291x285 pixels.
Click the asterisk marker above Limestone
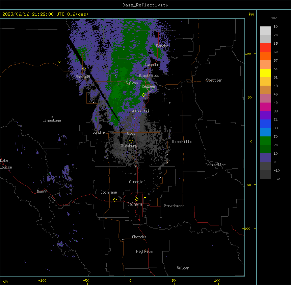(52, 117)
